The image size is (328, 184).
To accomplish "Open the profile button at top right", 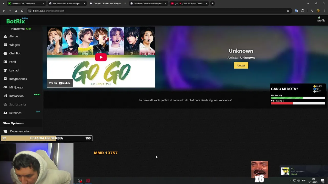I will point(321,19).
